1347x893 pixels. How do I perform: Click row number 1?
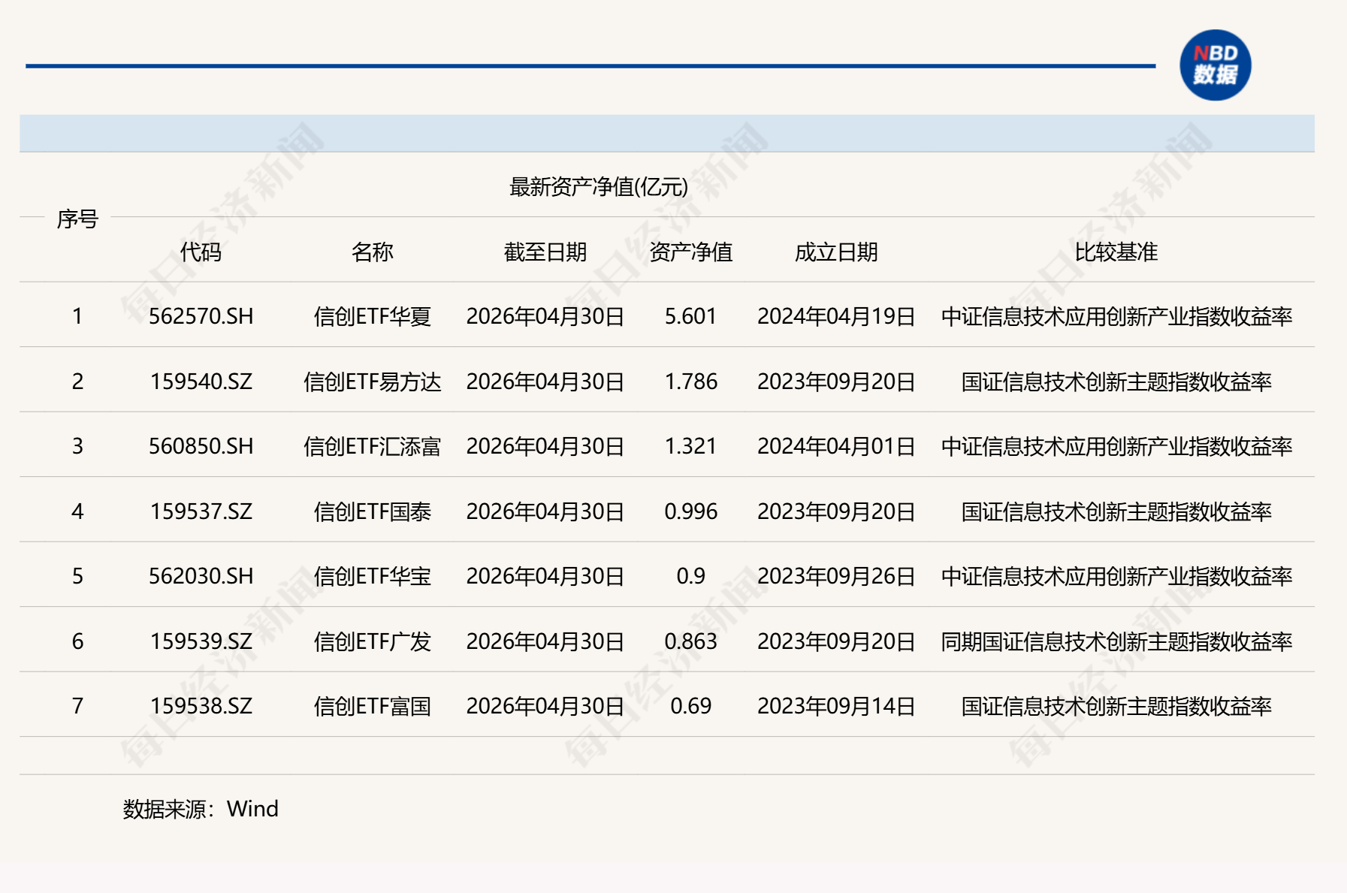[x=77, y=316]
